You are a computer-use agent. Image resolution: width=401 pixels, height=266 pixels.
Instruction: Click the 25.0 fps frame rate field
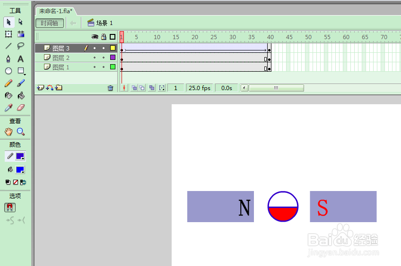tap(200, 88)
